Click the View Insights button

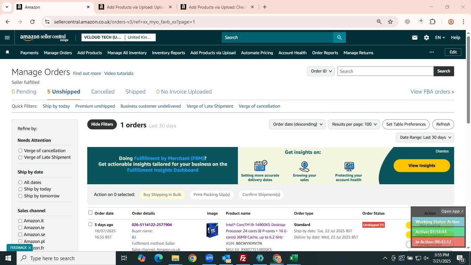point(422,166)
